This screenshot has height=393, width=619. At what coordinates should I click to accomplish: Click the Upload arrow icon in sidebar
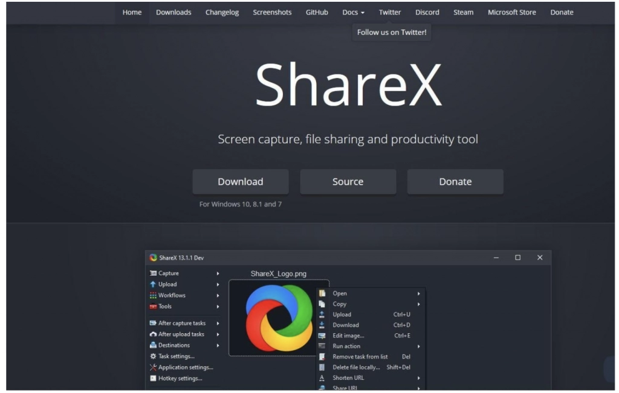pos(153,284)
